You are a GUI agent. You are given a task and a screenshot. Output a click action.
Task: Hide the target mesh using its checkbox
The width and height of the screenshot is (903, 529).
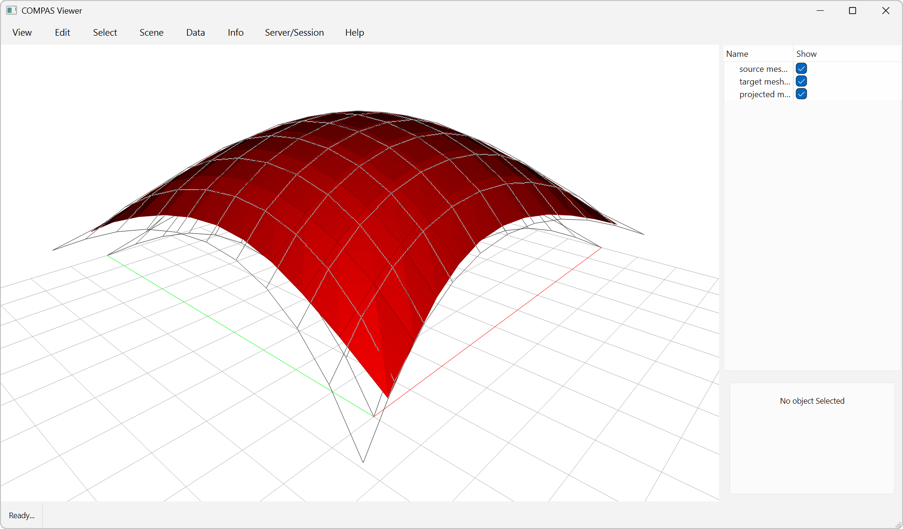pos(801,81)
